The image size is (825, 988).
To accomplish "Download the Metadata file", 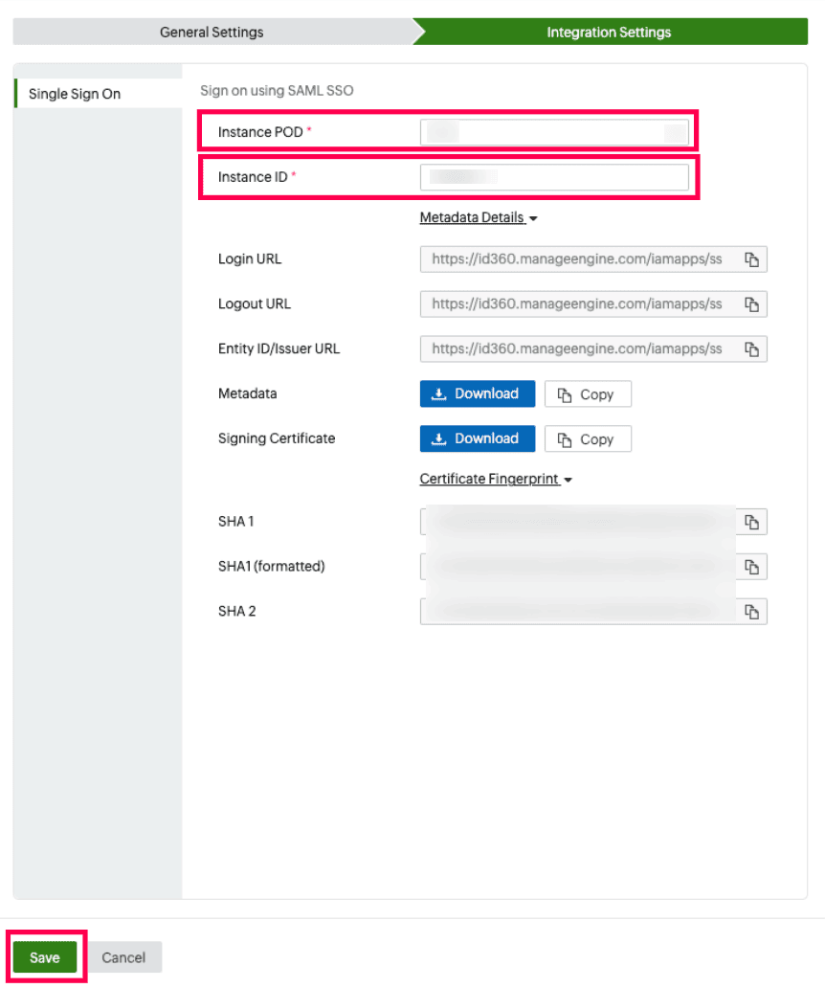I will click(477, 393).
